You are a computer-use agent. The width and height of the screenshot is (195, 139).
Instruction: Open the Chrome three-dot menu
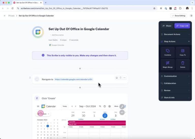[x=192, y=8]
